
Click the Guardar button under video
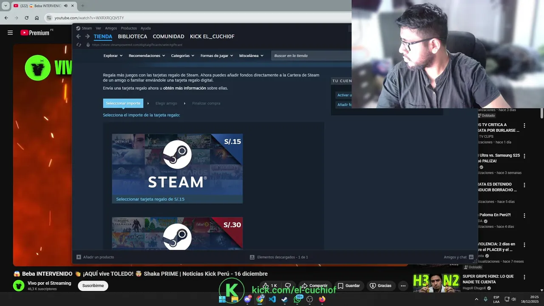point(349,286)
